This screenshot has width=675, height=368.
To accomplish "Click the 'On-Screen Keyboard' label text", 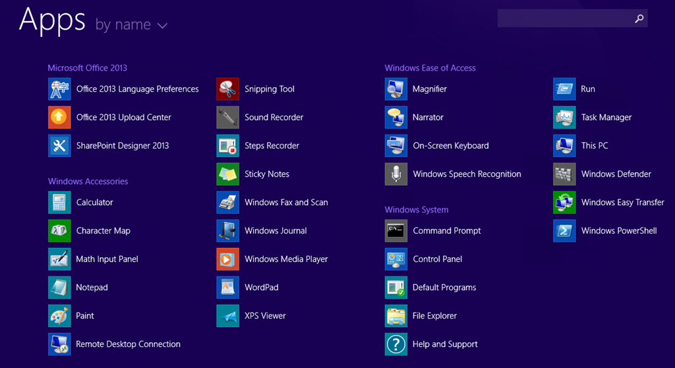I will 451,146.
